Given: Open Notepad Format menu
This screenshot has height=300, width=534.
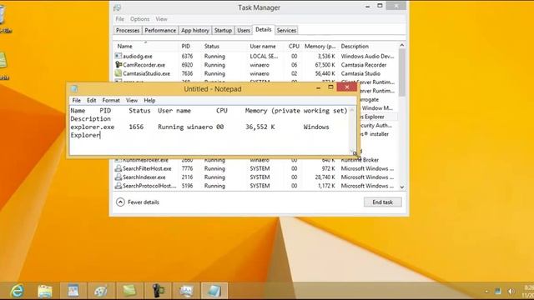Looking at the screenshot, I should [111, 100].
